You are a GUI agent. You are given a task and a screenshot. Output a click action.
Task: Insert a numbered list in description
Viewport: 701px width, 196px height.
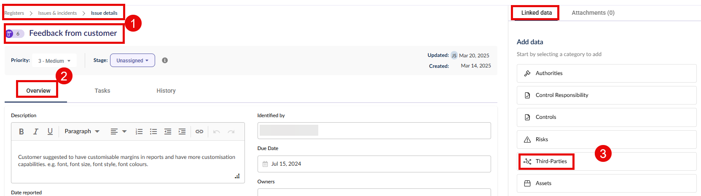point(139,132)
